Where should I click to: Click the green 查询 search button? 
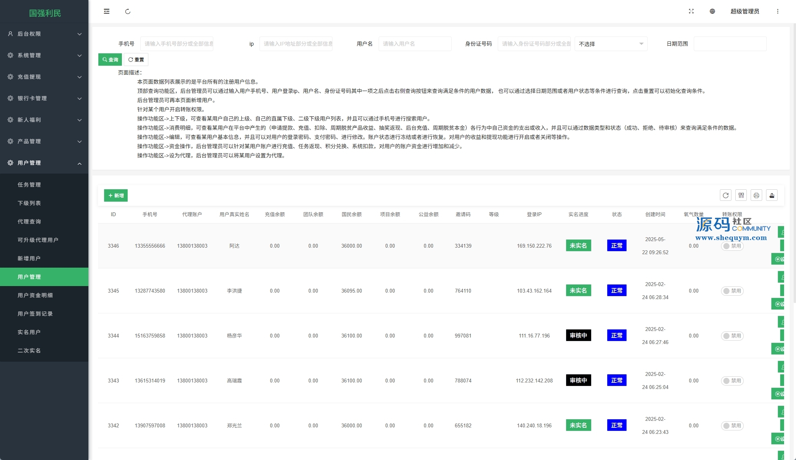(110, 60)
